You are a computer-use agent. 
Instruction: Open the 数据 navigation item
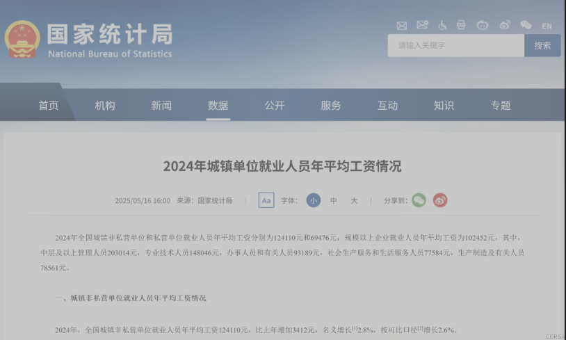218,106
